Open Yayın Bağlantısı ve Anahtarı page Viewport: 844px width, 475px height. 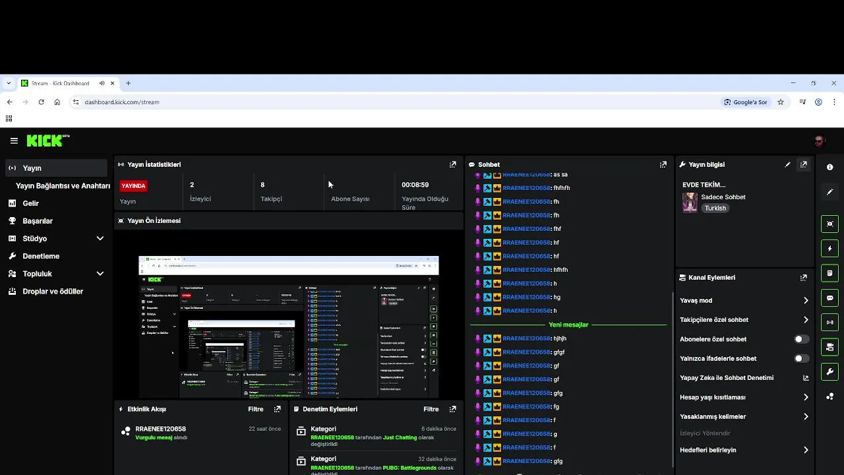[x=63, y=186]
